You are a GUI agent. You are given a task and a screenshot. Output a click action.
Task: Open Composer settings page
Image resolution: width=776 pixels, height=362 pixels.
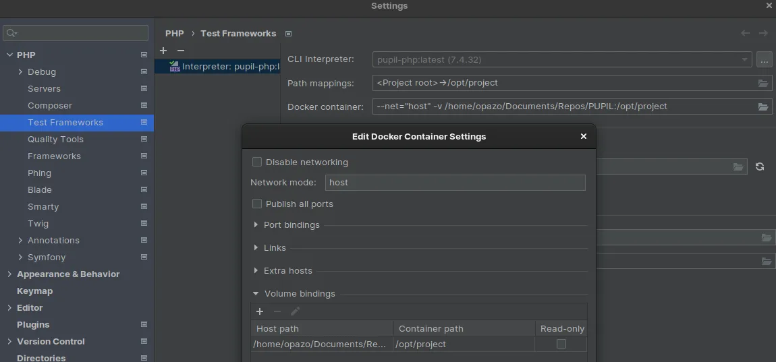pyautogui.click(x=50, y=106)
